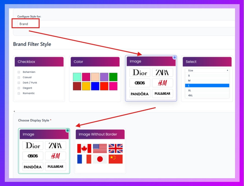Click the United Kingdom flag image

pyautogui.click(x=116, y=148)
